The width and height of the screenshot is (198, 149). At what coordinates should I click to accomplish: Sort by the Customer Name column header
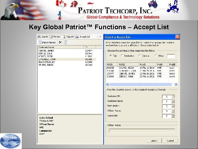61,47
